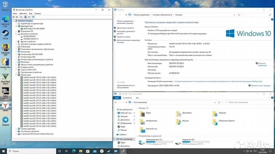Expand the Мониторы node
Screen dimensions: 275x154
tap(16, 62)
